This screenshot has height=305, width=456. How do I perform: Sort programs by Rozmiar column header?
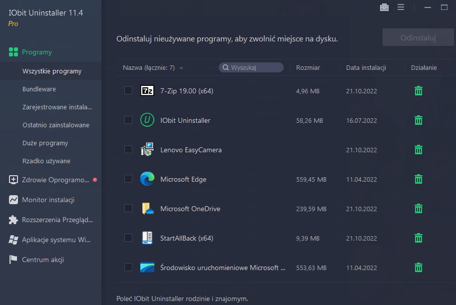pos(308,68)
